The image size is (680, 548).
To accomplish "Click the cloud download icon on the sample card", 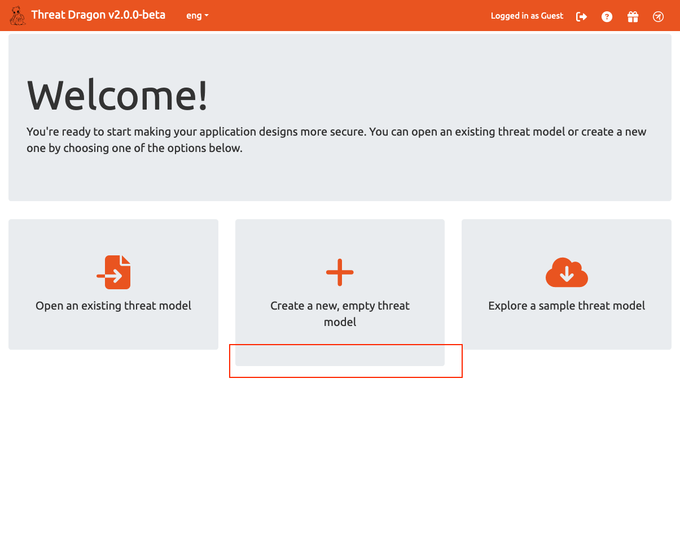I will [x=567, y=272].
